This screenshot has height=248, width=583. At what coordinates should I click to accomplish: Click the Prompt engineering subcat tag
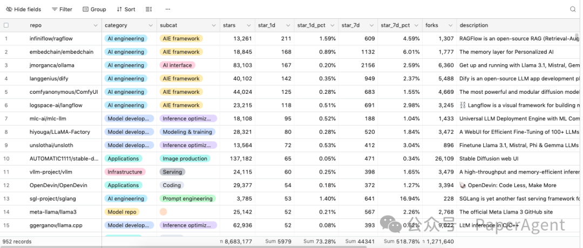[x=187, y=199]
